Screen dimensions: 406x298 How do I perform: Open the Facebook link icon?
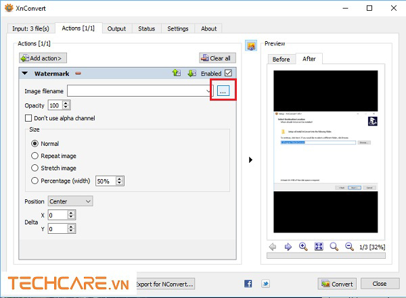[x=248, y=284]
